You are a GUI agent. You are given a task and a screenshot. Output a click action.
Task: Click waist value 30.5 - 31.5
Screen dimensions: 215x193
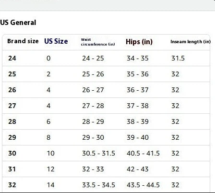coord(98,153)
